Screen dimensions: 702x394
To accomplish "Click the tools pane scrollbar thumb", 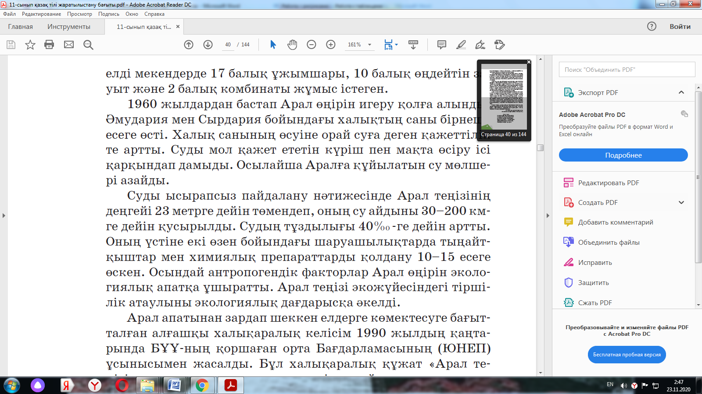I will (x=698, y=177).
